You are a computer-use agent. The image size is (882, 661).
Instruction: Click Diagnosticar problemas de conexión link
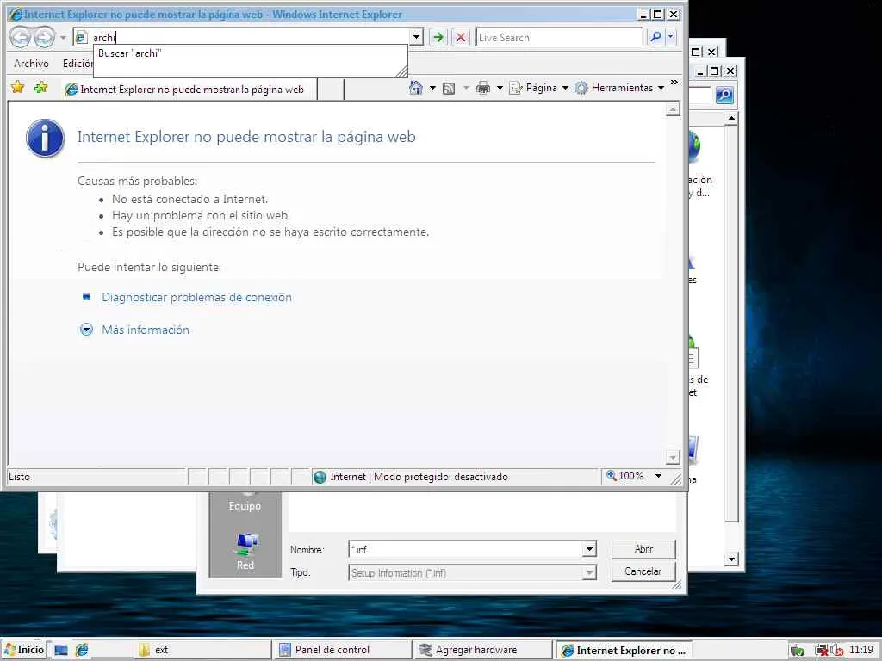pyautogui.click(x=196, y=297)
